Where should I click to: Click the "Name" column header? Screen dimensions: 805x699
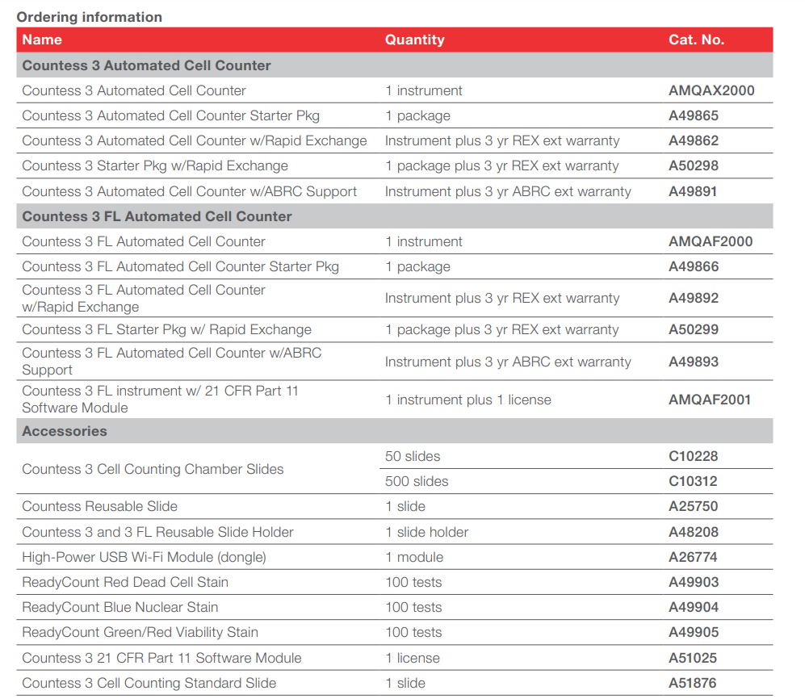pyautogui.click(x=42, y=40)
